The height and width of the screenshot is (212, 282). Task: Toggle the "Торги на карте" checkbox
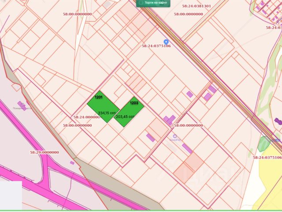[141, 3]
